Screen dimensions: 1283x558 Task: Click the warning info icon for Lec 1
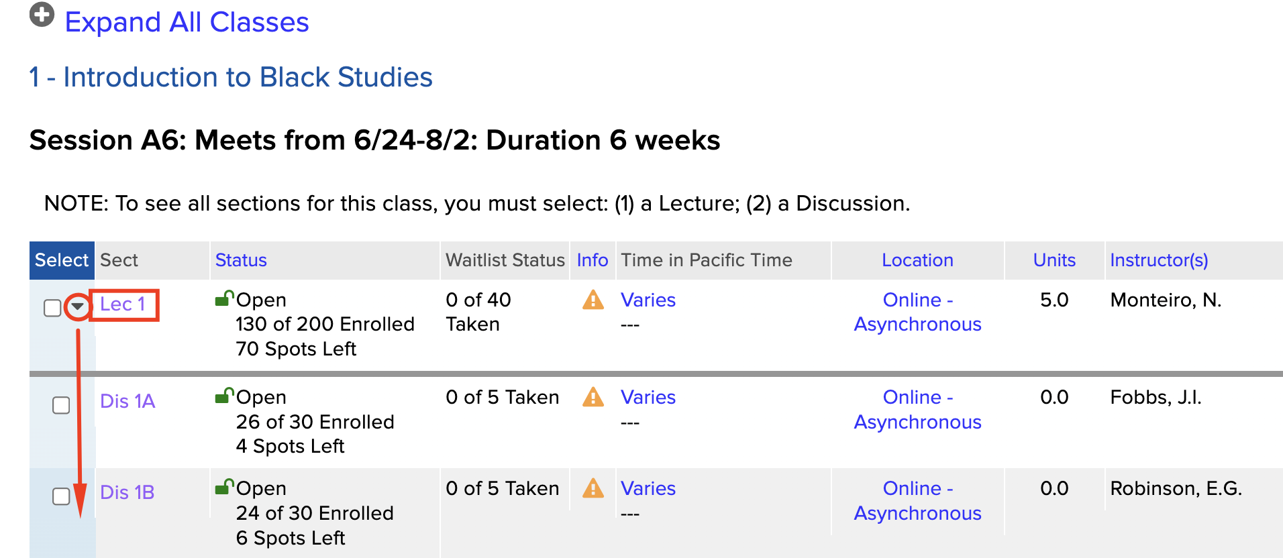coord(593,300)
